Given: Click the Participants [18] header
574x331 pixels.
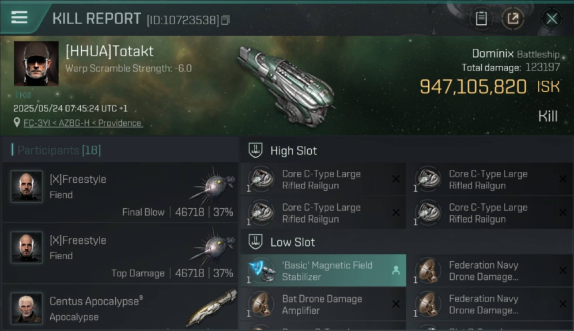Looking at the screenshot, I should coord(59,150).
